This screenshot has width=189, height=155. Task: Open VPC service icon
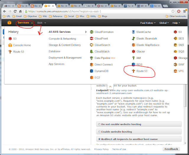point(175,71)
